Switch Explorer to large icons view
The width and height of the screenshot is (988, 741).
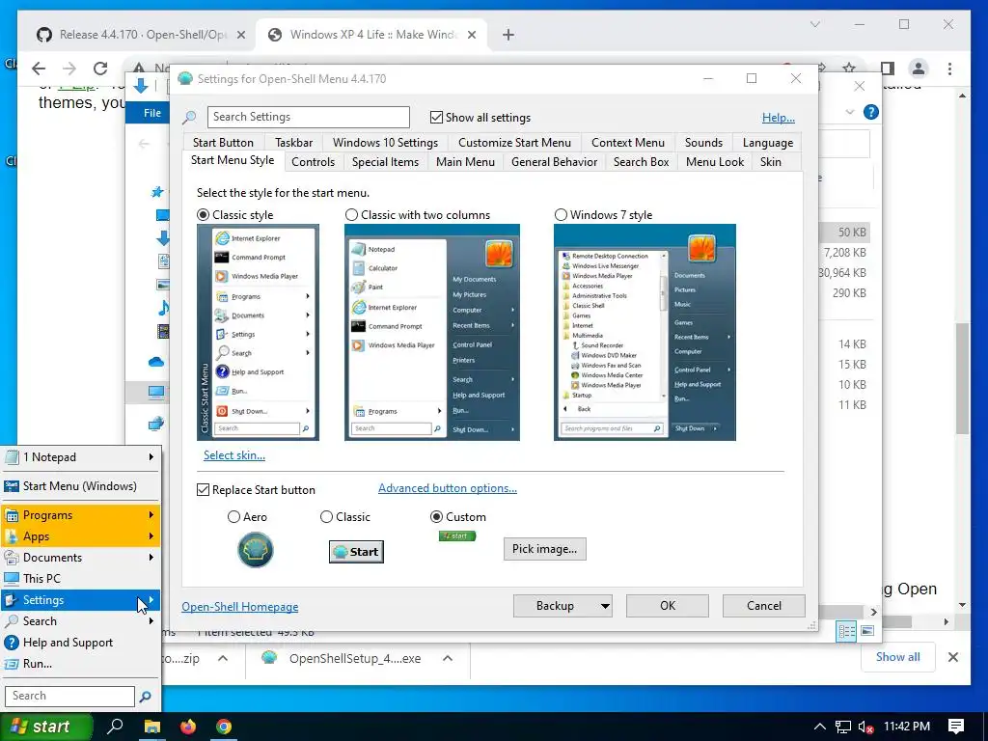[x=867, y=631]
